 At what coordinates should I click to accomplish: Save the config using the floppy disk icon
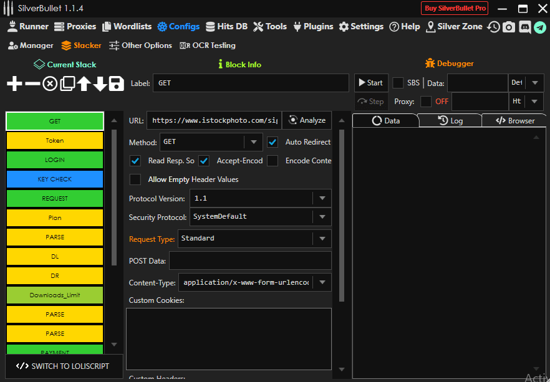(116, 84)
